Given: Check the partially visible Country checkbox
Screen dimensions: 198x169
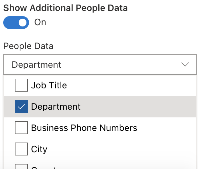Looking at the screenshot, I should (x=21, y=167).
